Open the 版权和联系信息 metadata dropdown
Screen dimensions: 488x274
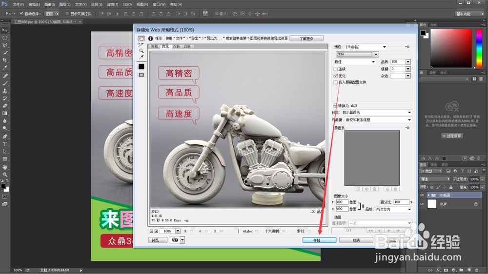(x=378, y=120)
